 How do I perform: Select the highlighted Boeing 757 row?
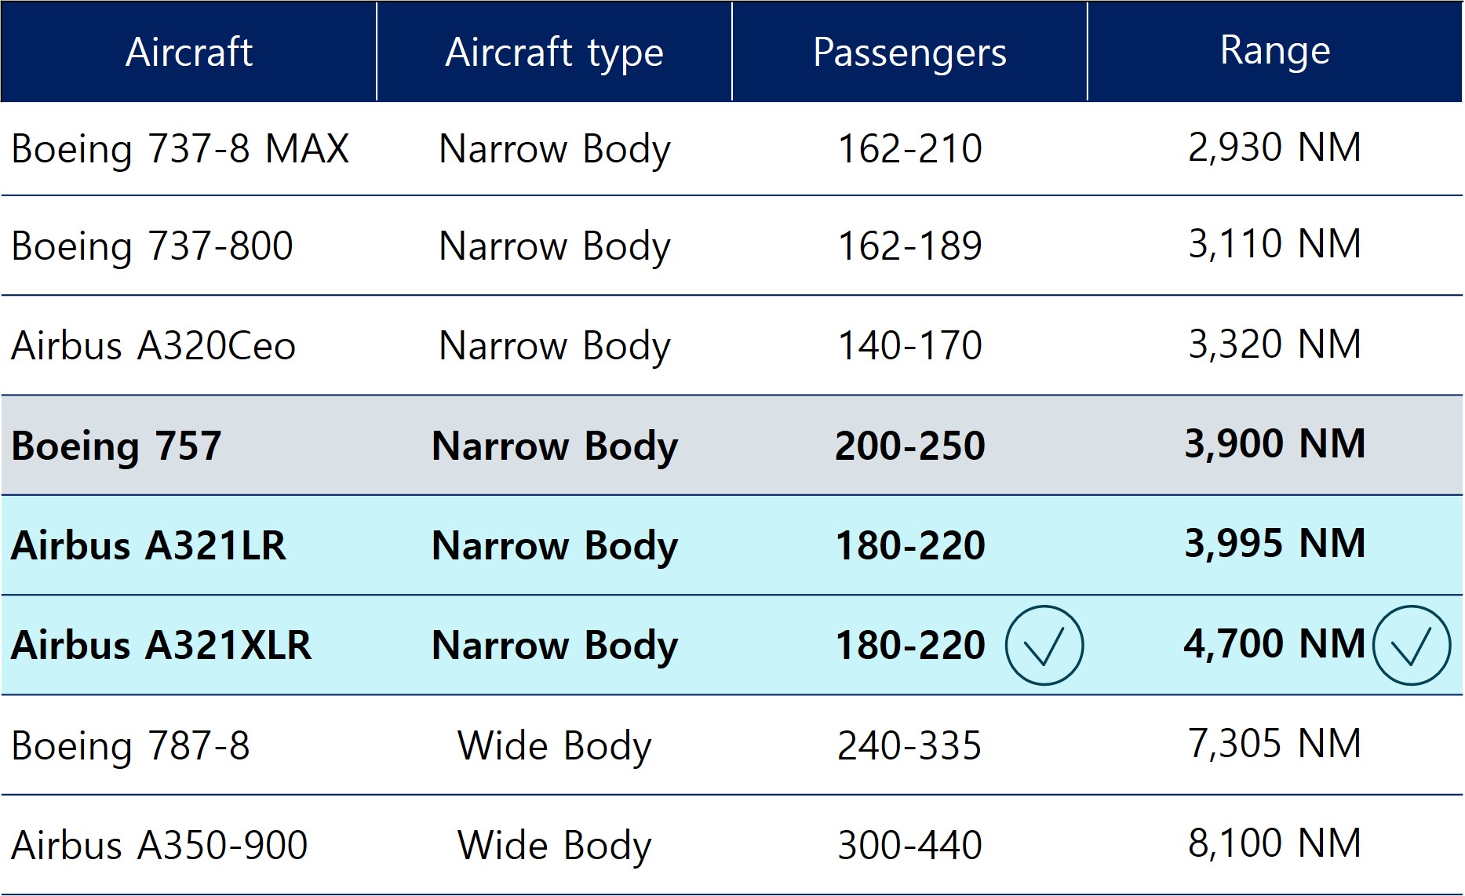click(x=732, y=445)
